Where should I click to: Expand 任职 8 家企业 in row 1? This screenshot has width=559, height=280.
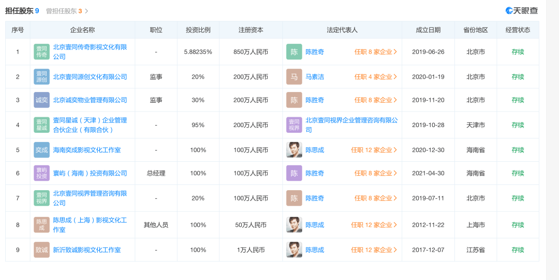pos(376,52)
